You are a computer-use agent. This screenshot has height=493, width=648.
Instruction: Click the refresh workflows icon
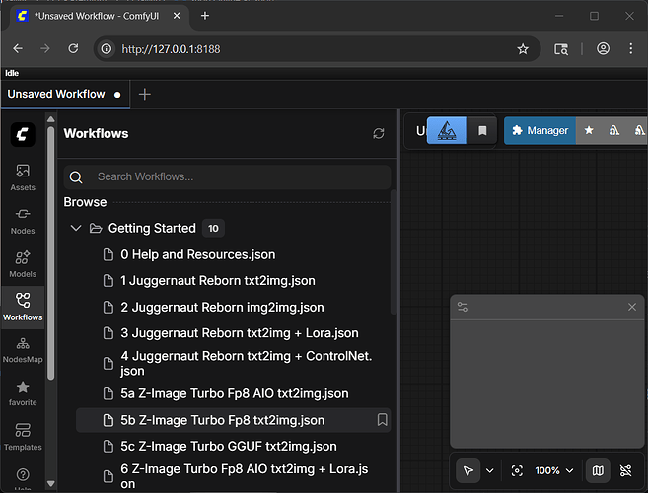tap(379, 133)
